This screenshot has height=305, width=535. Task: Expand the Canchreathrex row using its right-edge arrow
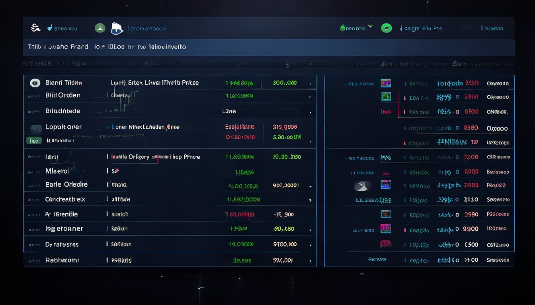(310, 200)
